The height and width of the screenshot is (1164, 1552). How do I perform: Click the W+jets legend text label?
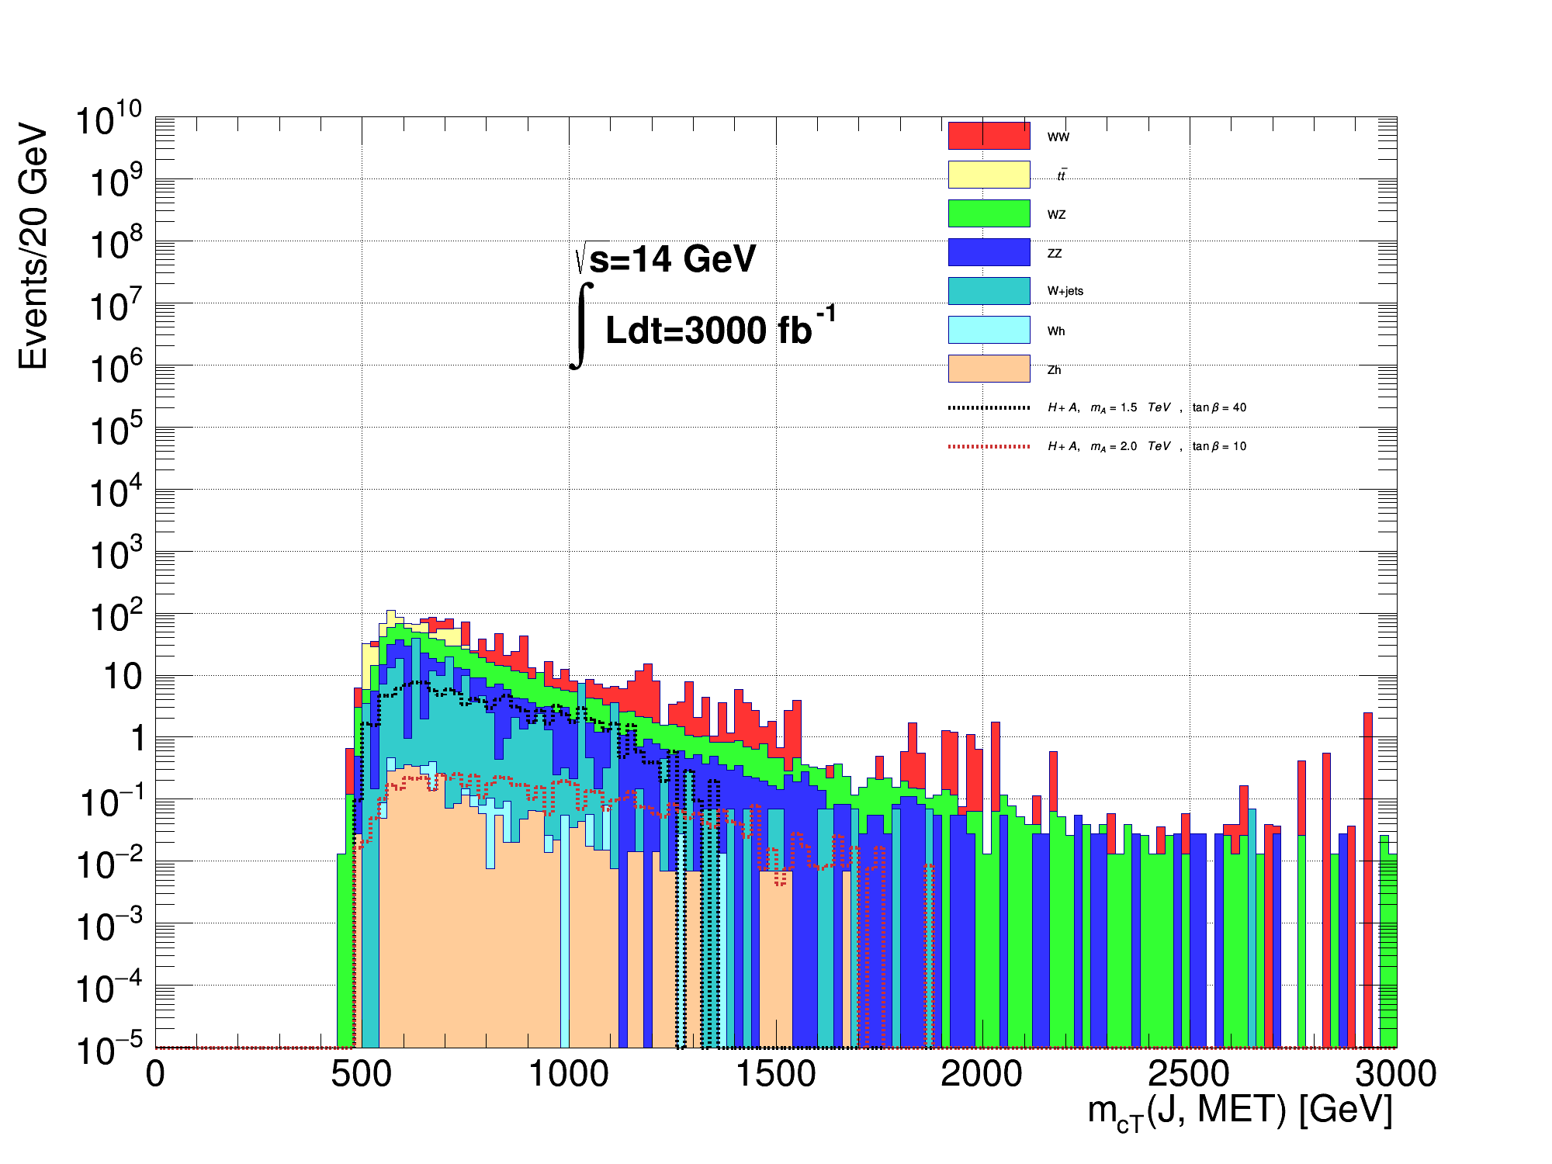click(1065, 291)
